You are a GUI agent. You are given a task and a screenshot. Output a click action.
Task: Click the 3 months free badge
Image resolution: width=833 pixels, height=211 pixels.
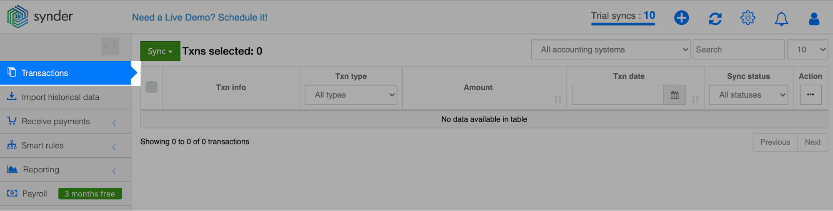tap(90, 194)
